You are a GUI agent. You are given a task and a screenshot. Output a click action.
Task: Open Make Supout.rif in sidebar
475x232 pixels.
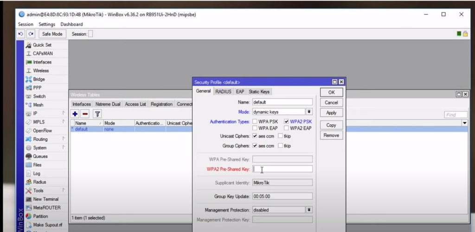tap(48, 225)
